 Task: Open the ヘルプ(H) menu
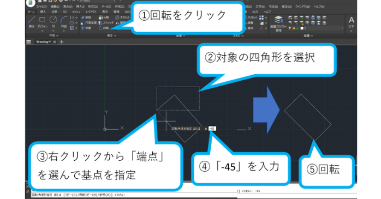(x=319, y=7)
